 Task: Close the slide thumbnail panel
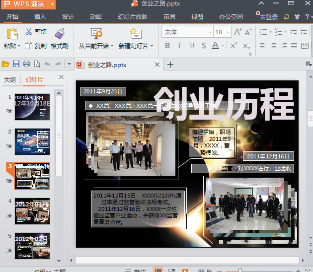61,77
